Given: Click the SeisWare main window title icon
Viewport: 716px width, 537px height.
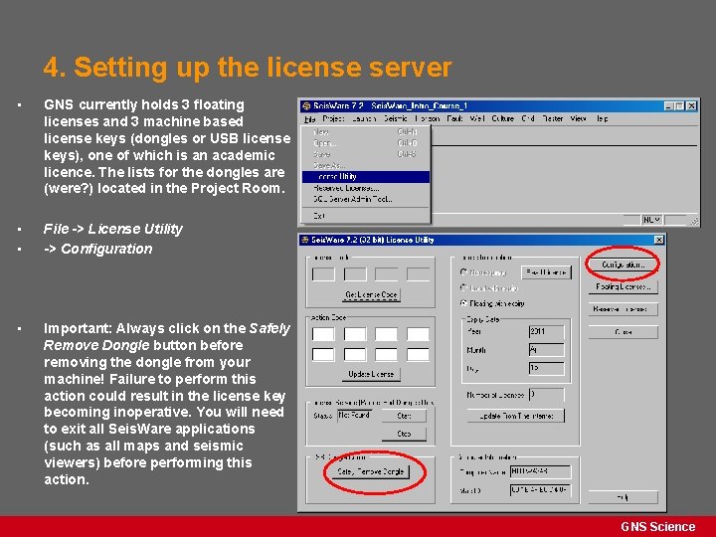Looking at the screenshot, I should pyautogui.click(x=306, y=106).
